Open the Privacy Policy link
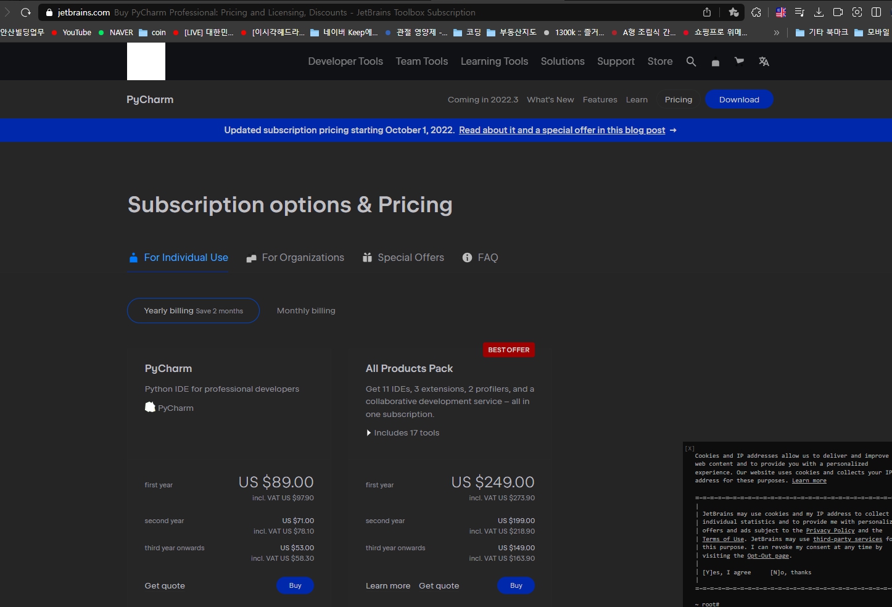The image size is (892, 607). (x=830, y=531)
